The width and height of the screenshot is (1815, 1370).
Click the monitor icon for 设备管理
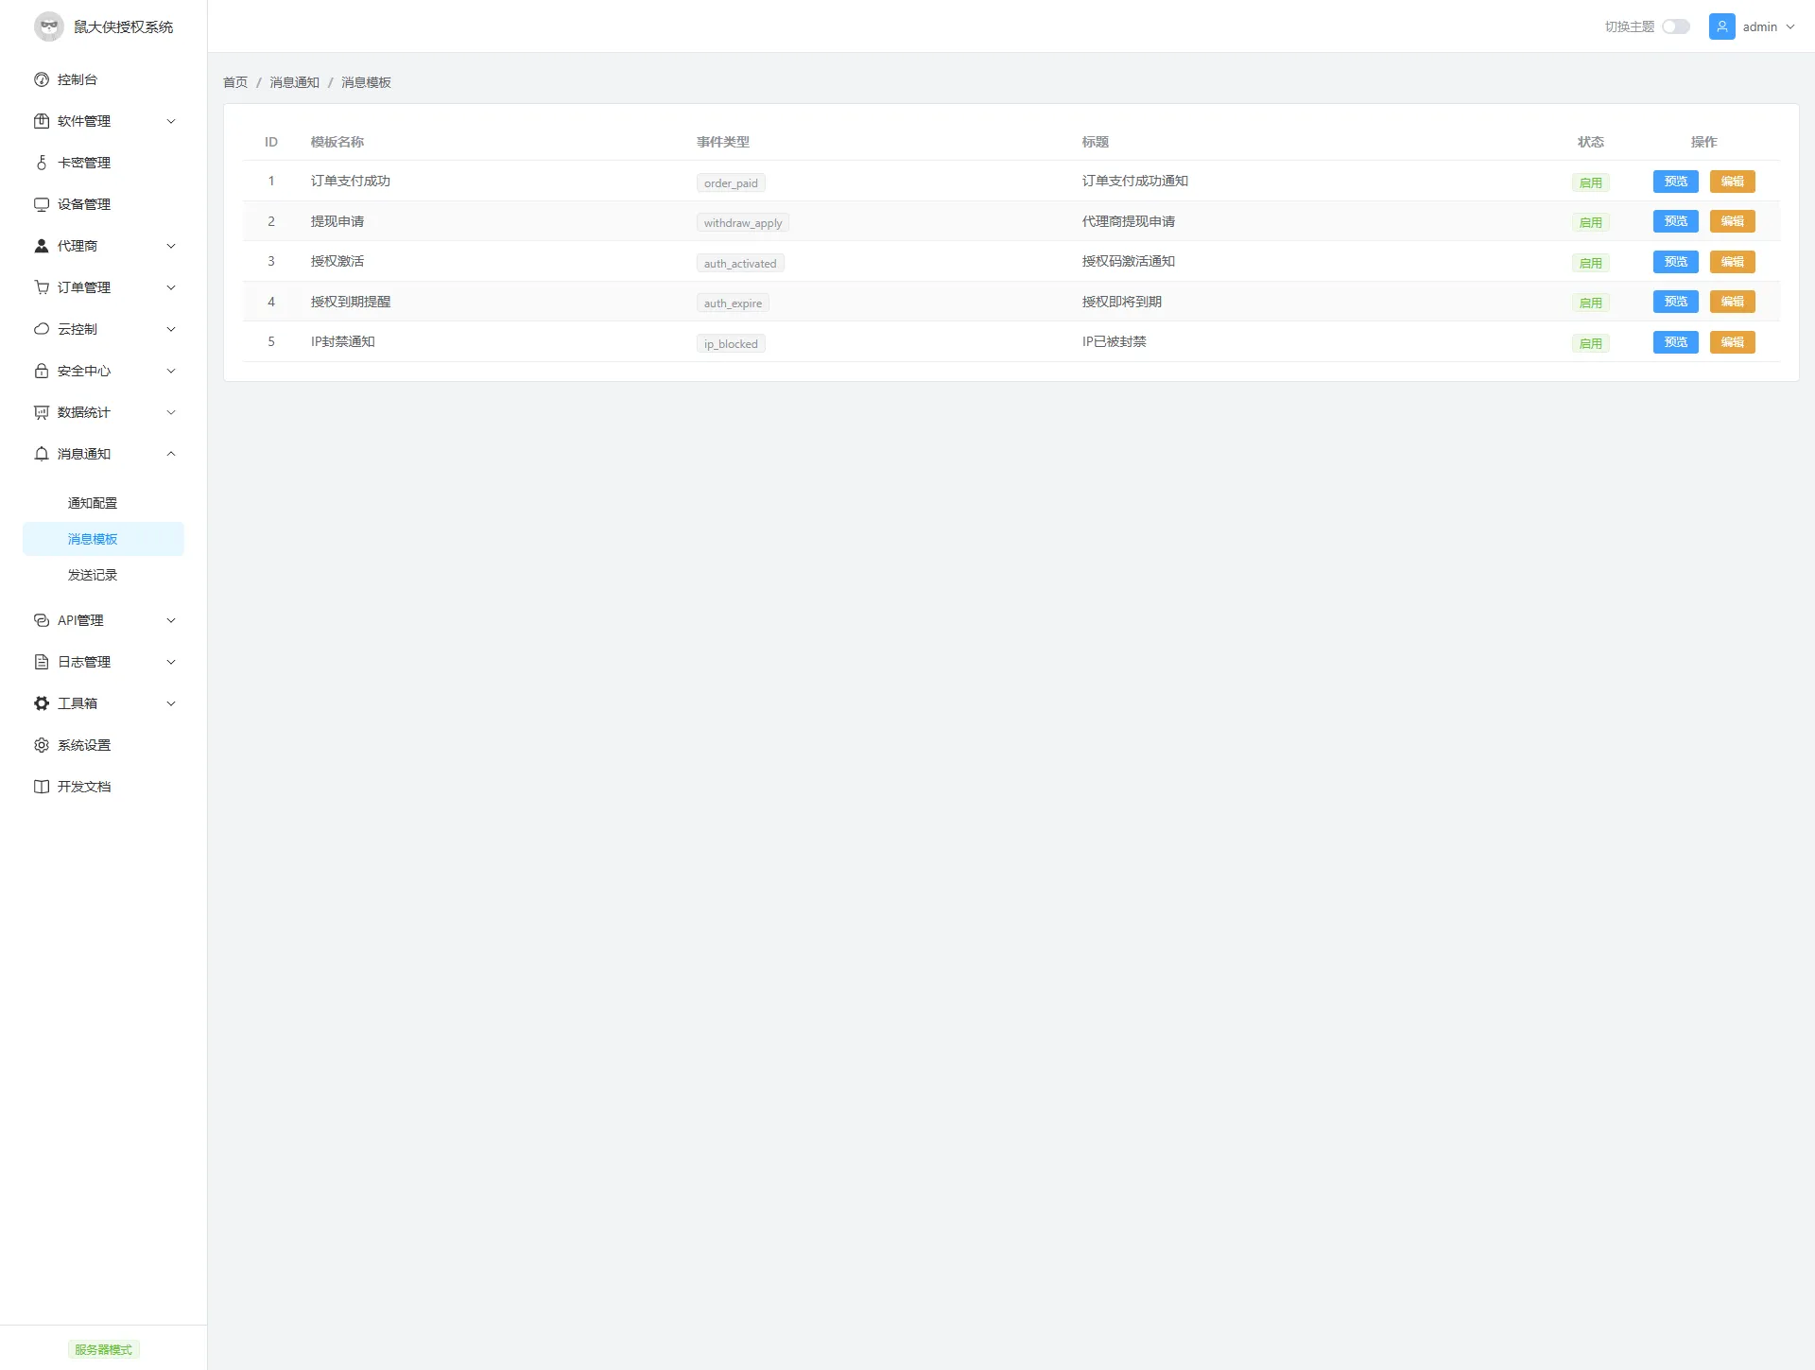click(x=42, y=204)
